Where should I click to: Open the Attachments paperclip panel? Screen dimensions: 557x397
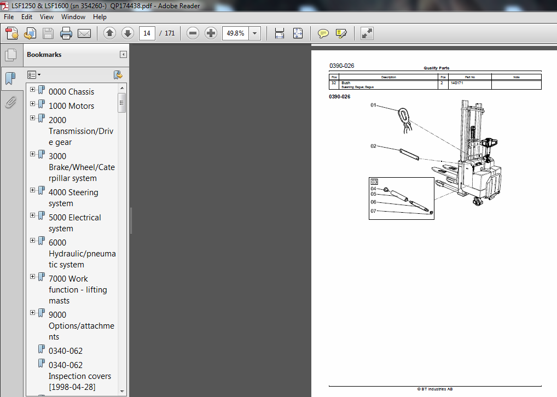(x=11, y=102)
